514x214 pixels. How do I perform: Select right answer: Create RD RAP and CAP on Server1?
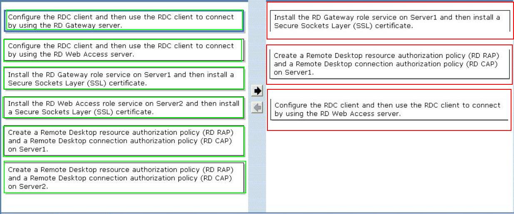[x=389, y=64]
